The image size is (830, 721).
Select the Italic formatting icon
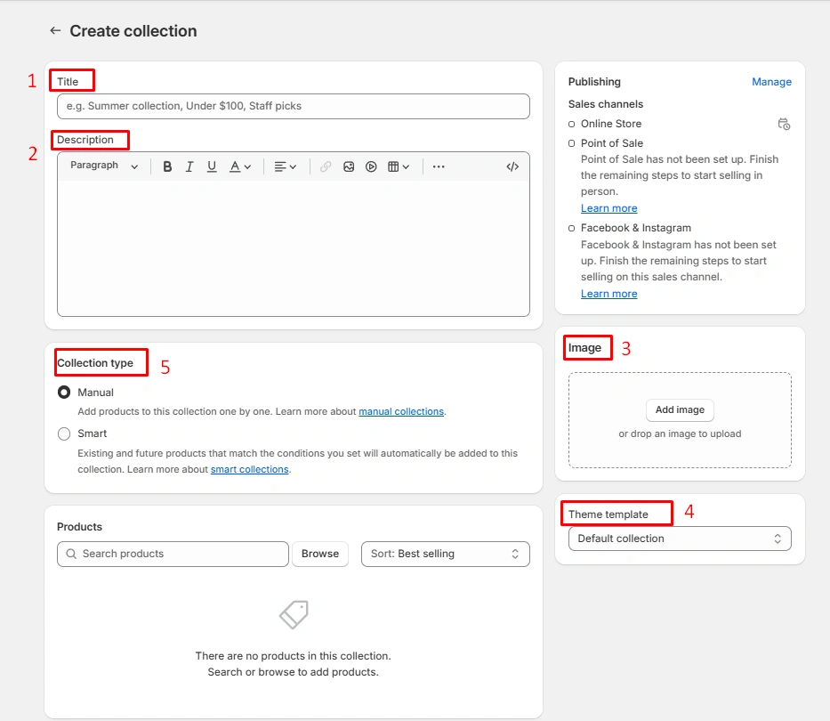click(x=189, y=166)
